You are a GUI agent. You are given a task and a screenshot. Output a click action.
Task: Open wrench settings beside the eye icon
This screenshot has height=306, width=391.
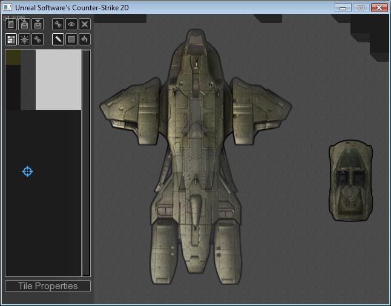point(58,24)
